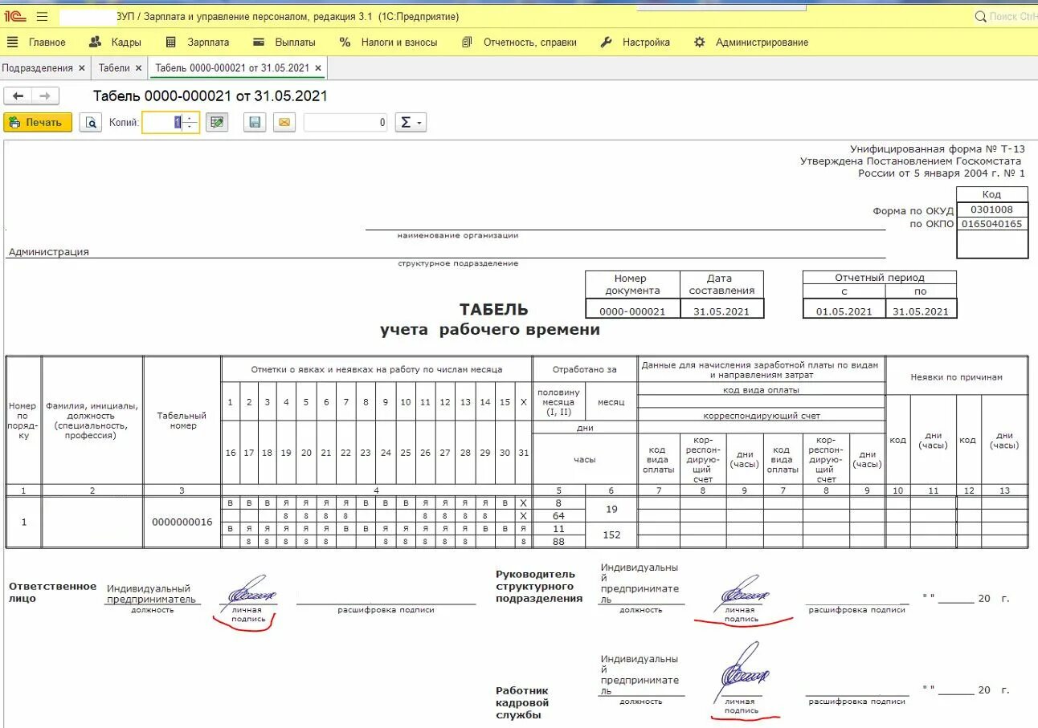Image resolution: width=1038 pixels, height=728 pixels.
Task: Go forward with the right arrow
Action: (x=45, y=96)
